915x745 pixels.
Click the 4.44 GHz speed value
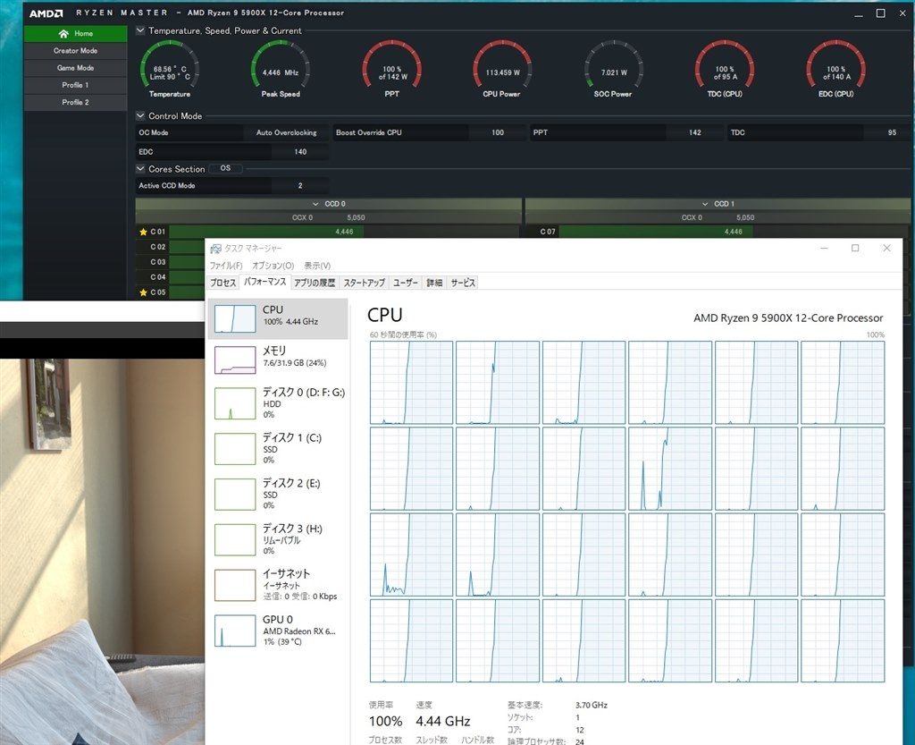pyautogui.click(x=443, y=722)
